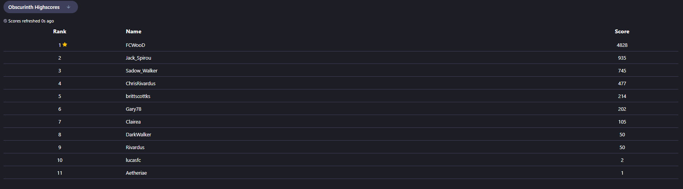Choose brittscottks from the highscores
Image resolution: width=683 pixels, height=189 pixels.
(138, 96)
